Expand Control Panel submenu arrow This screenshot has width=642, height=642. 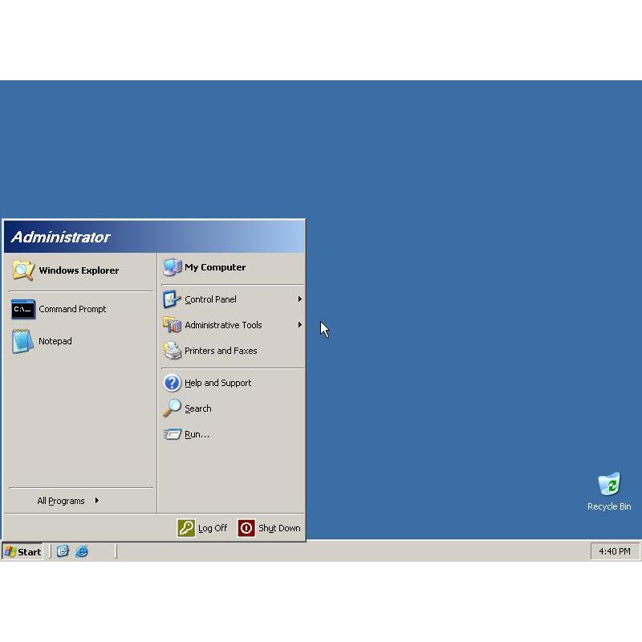(x=299, y=299)
